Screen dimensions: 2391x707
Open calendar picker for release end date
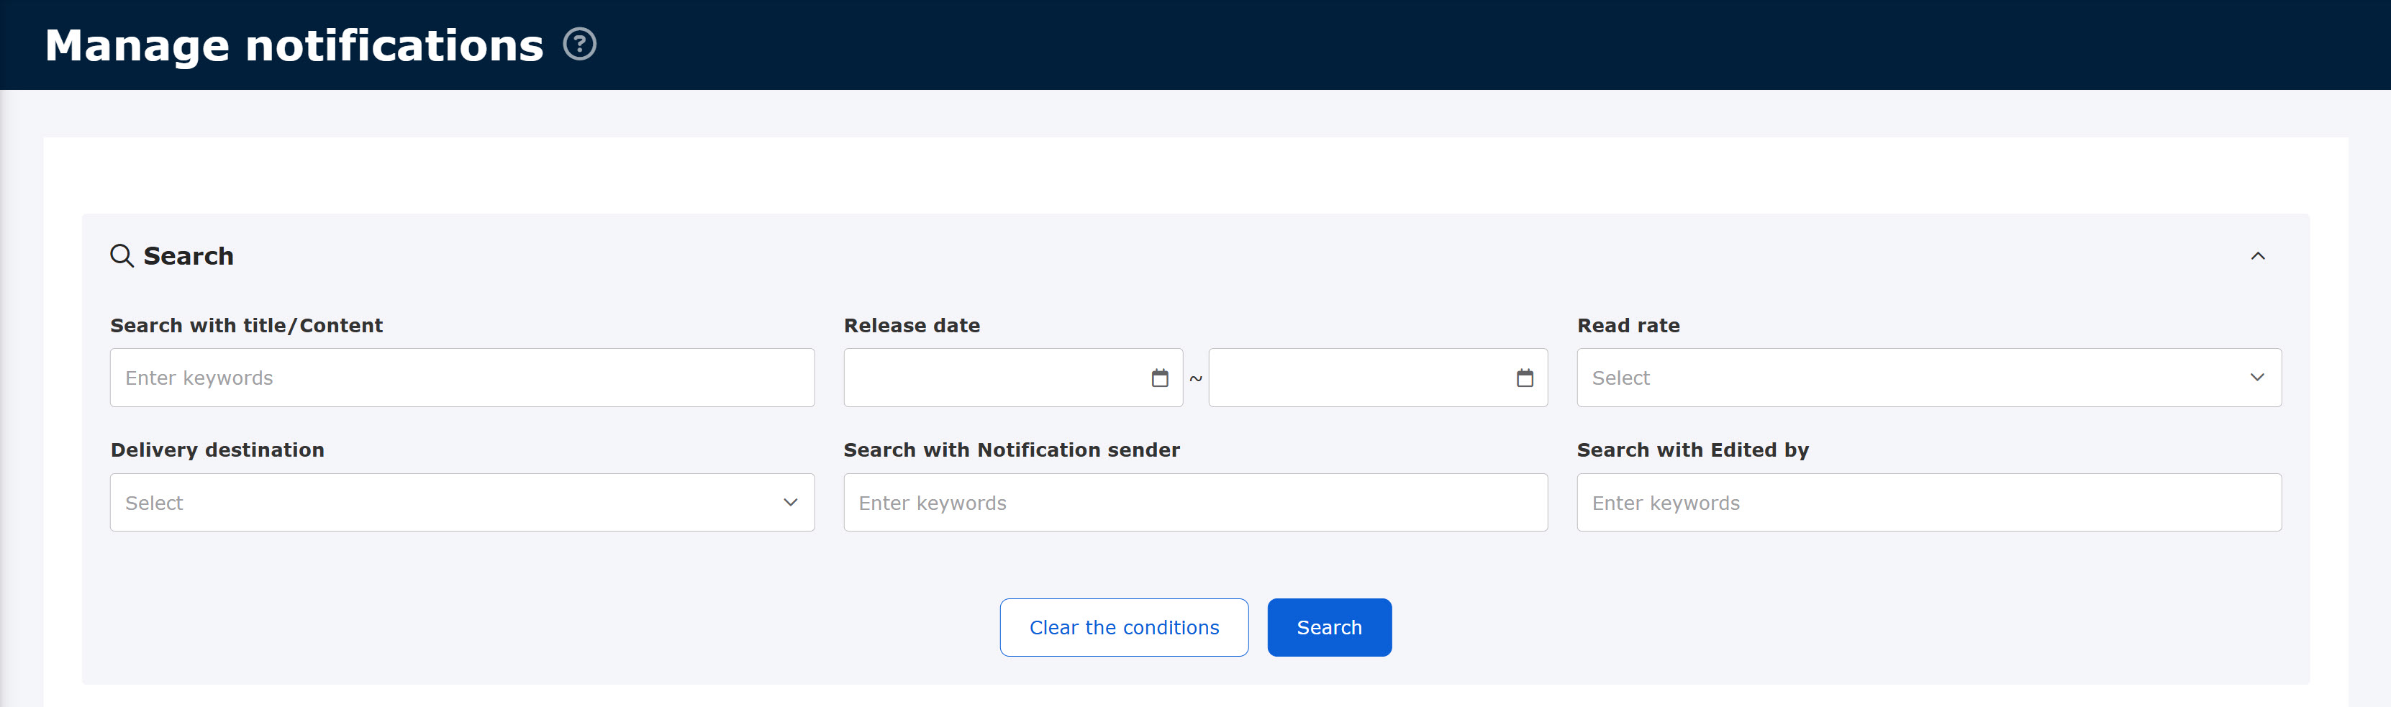1524,378
